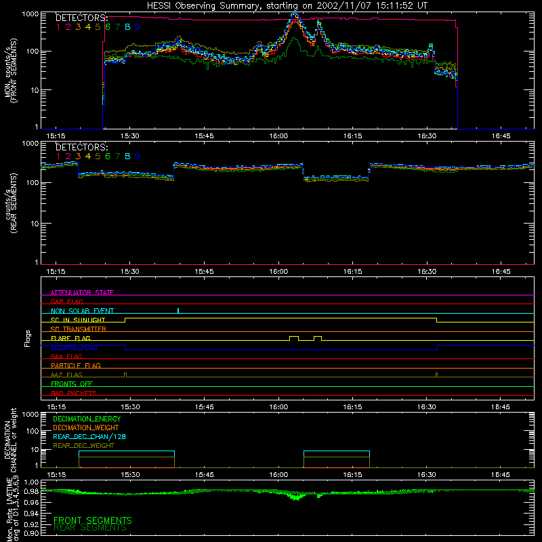Viewport: 542px width, 542px height.
Task: Click the SAA FLAG label
Action: click(66, 356)
